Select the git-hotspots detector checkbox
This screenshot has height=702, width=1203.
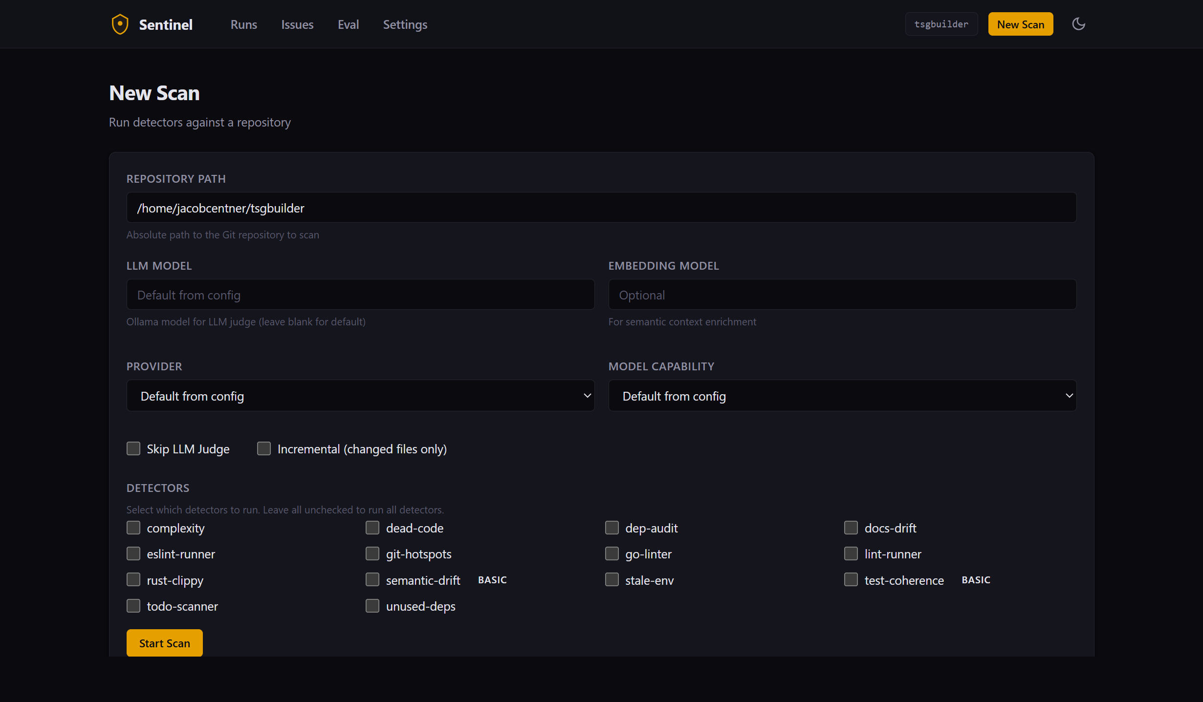click(x=372, y=553)
